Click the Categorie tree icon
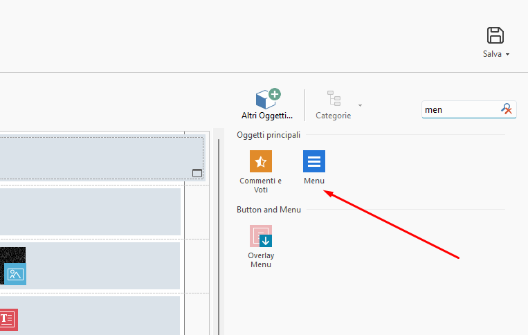528x335 pixels. [334, 99]
